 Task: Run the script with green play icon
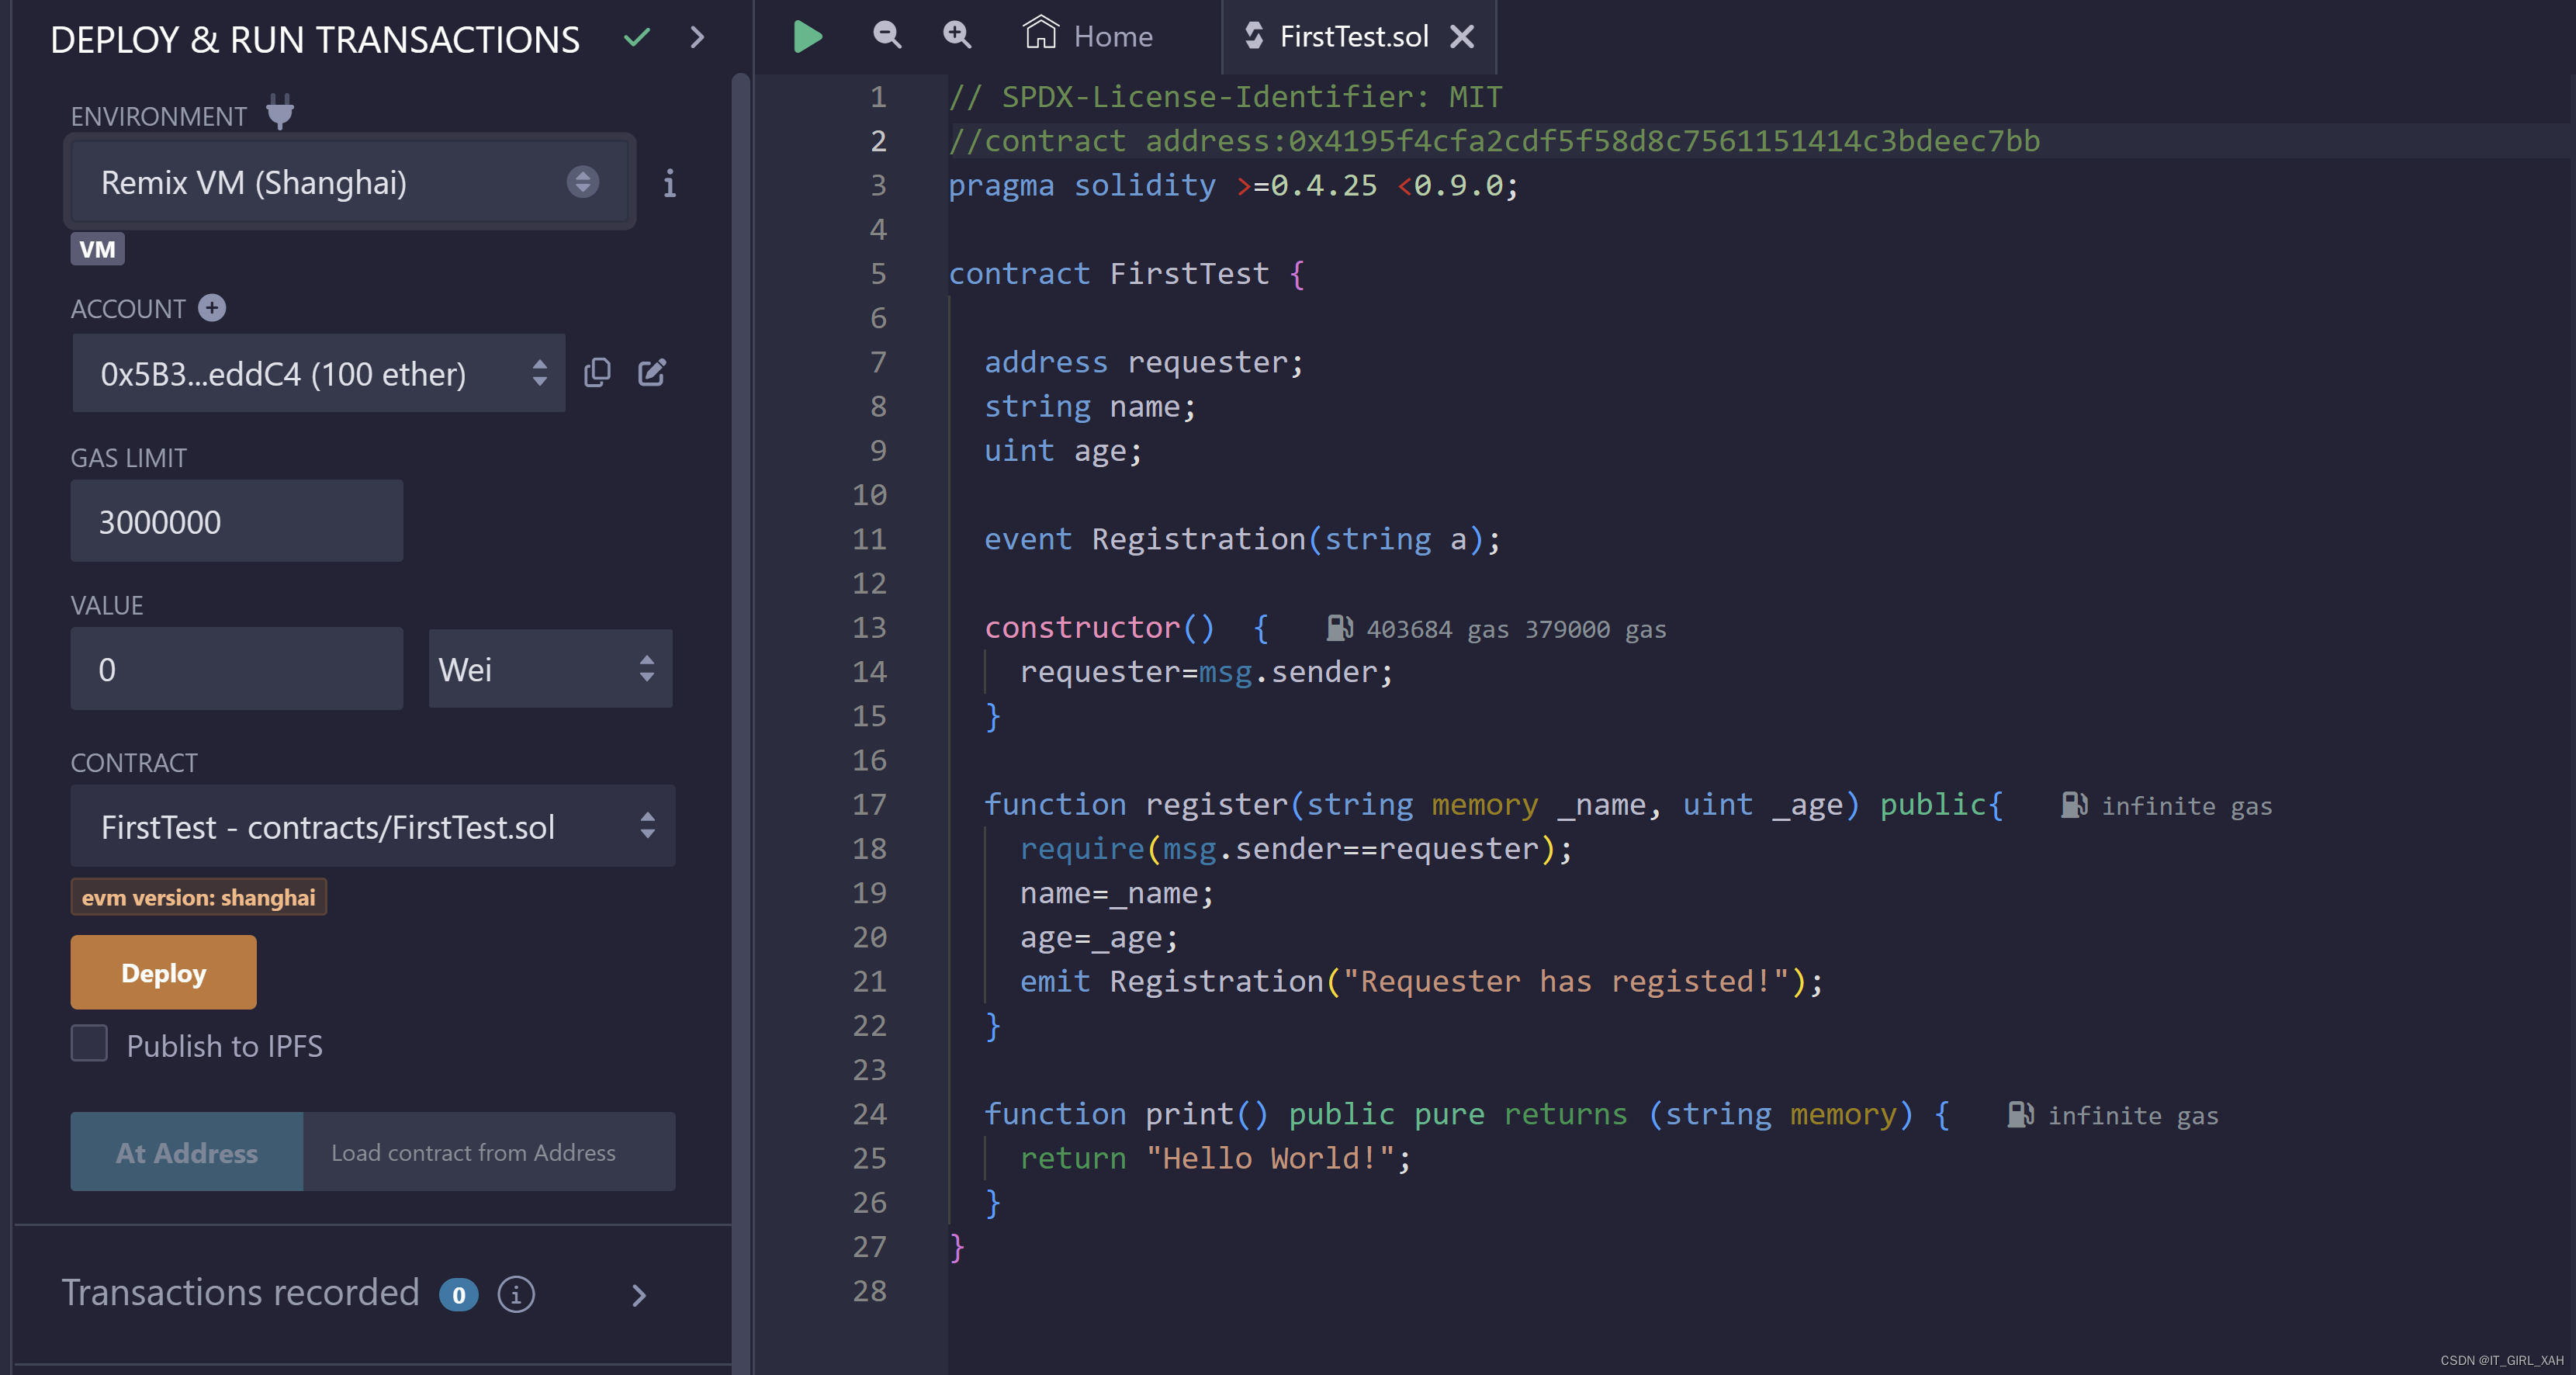(x=807, y=37)
